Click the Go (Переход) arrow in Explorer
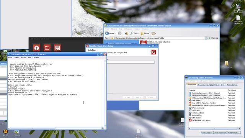 tap(213, 38)
